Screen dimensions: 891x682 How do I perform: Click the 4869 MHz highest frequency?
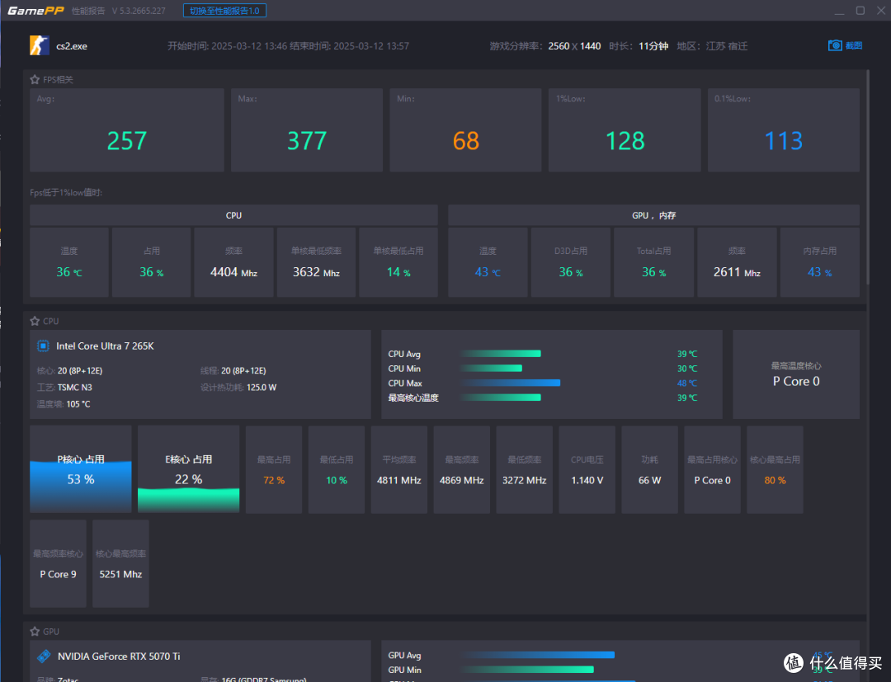tap(461, 481)
